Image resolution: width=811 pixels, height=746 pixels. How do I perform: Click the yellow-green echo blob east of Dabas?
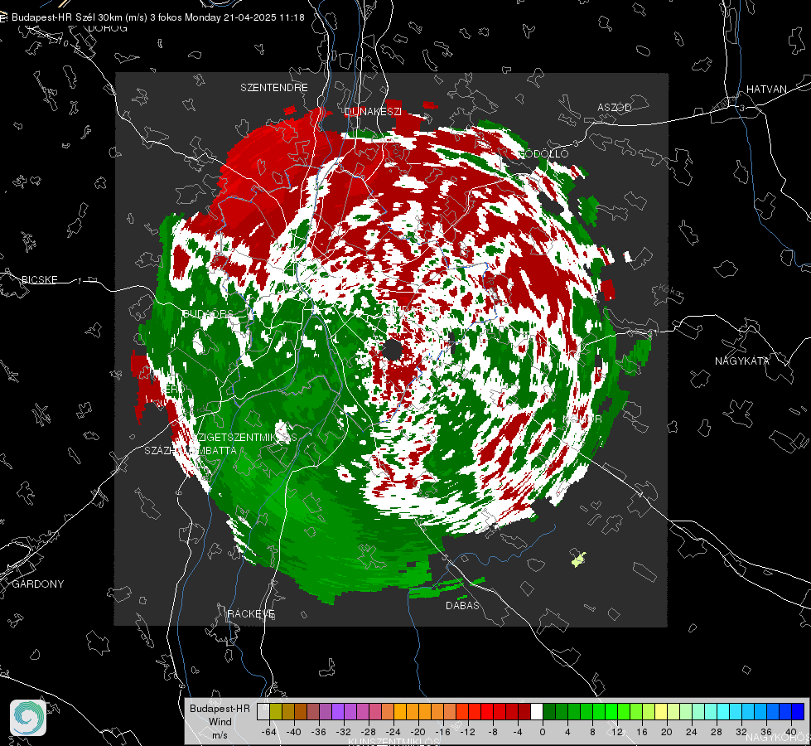pos(579,559)
